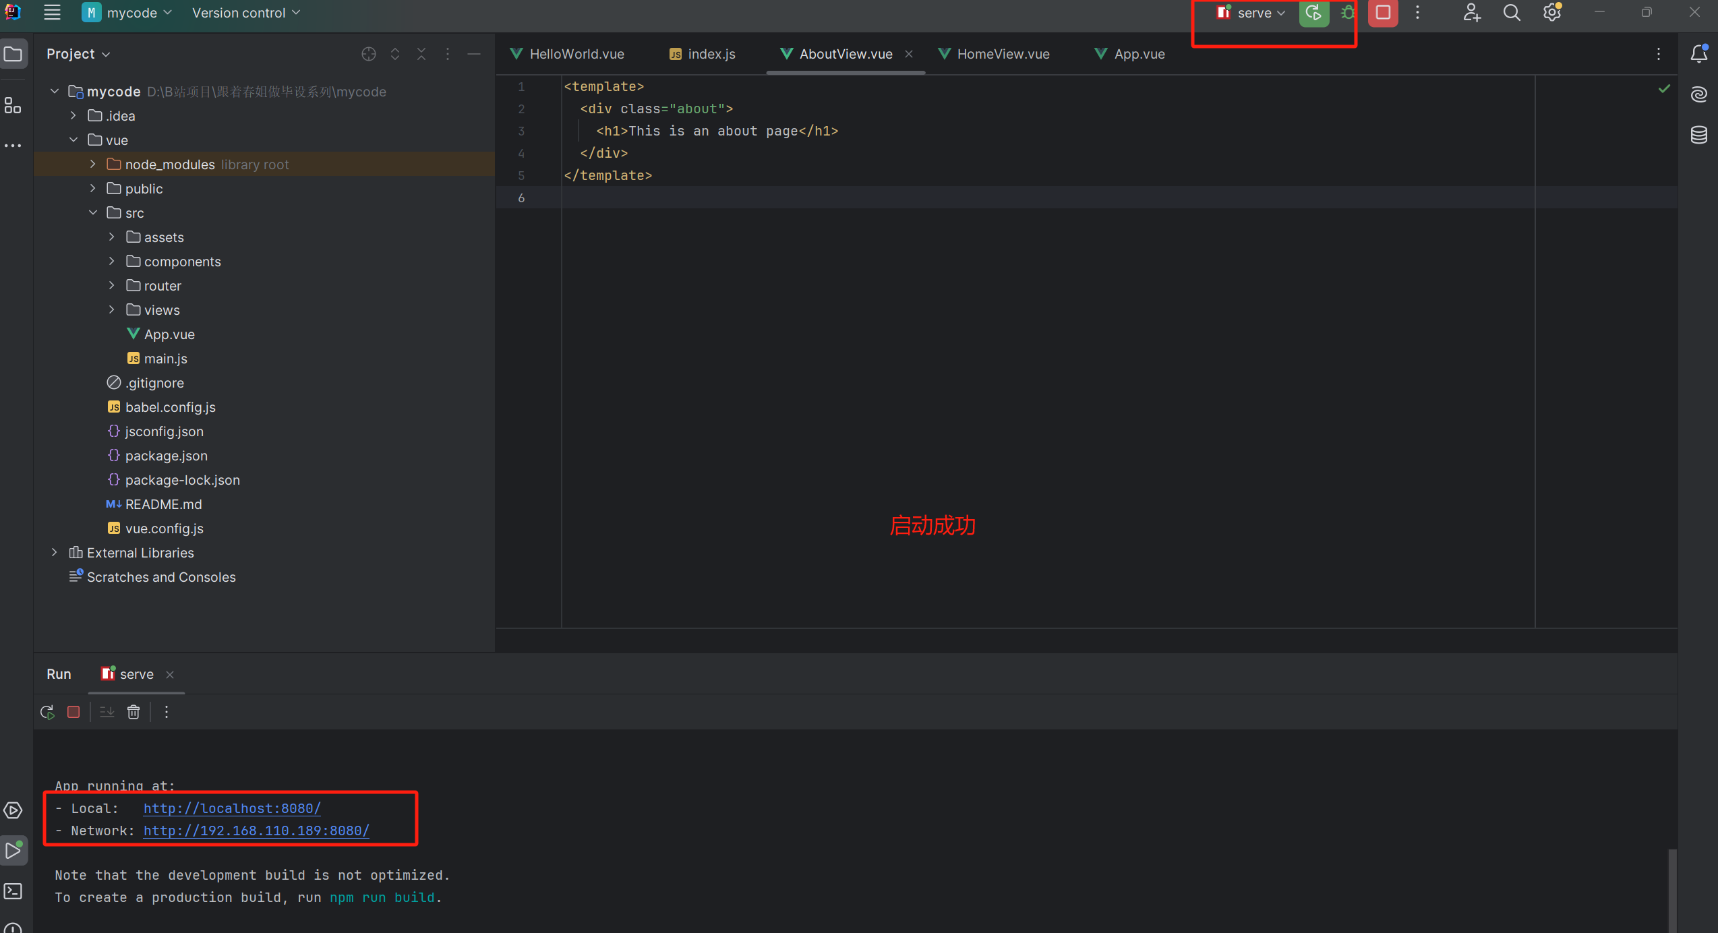Open the serve run configuration dropdown
Image resolution: width=1718 pixels, height=933 pixels.
point(1252,13)
